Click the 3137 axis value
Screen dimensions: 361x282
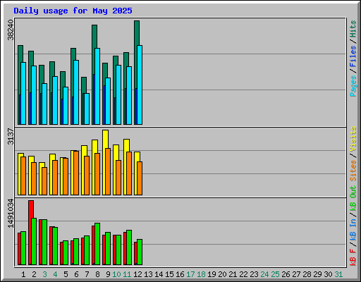(11, 136)
